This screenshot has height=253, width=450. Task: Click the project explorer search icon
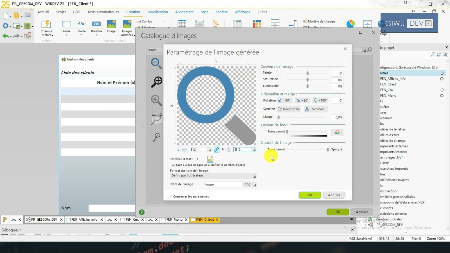pyautogui.click(x=433, y=55)
